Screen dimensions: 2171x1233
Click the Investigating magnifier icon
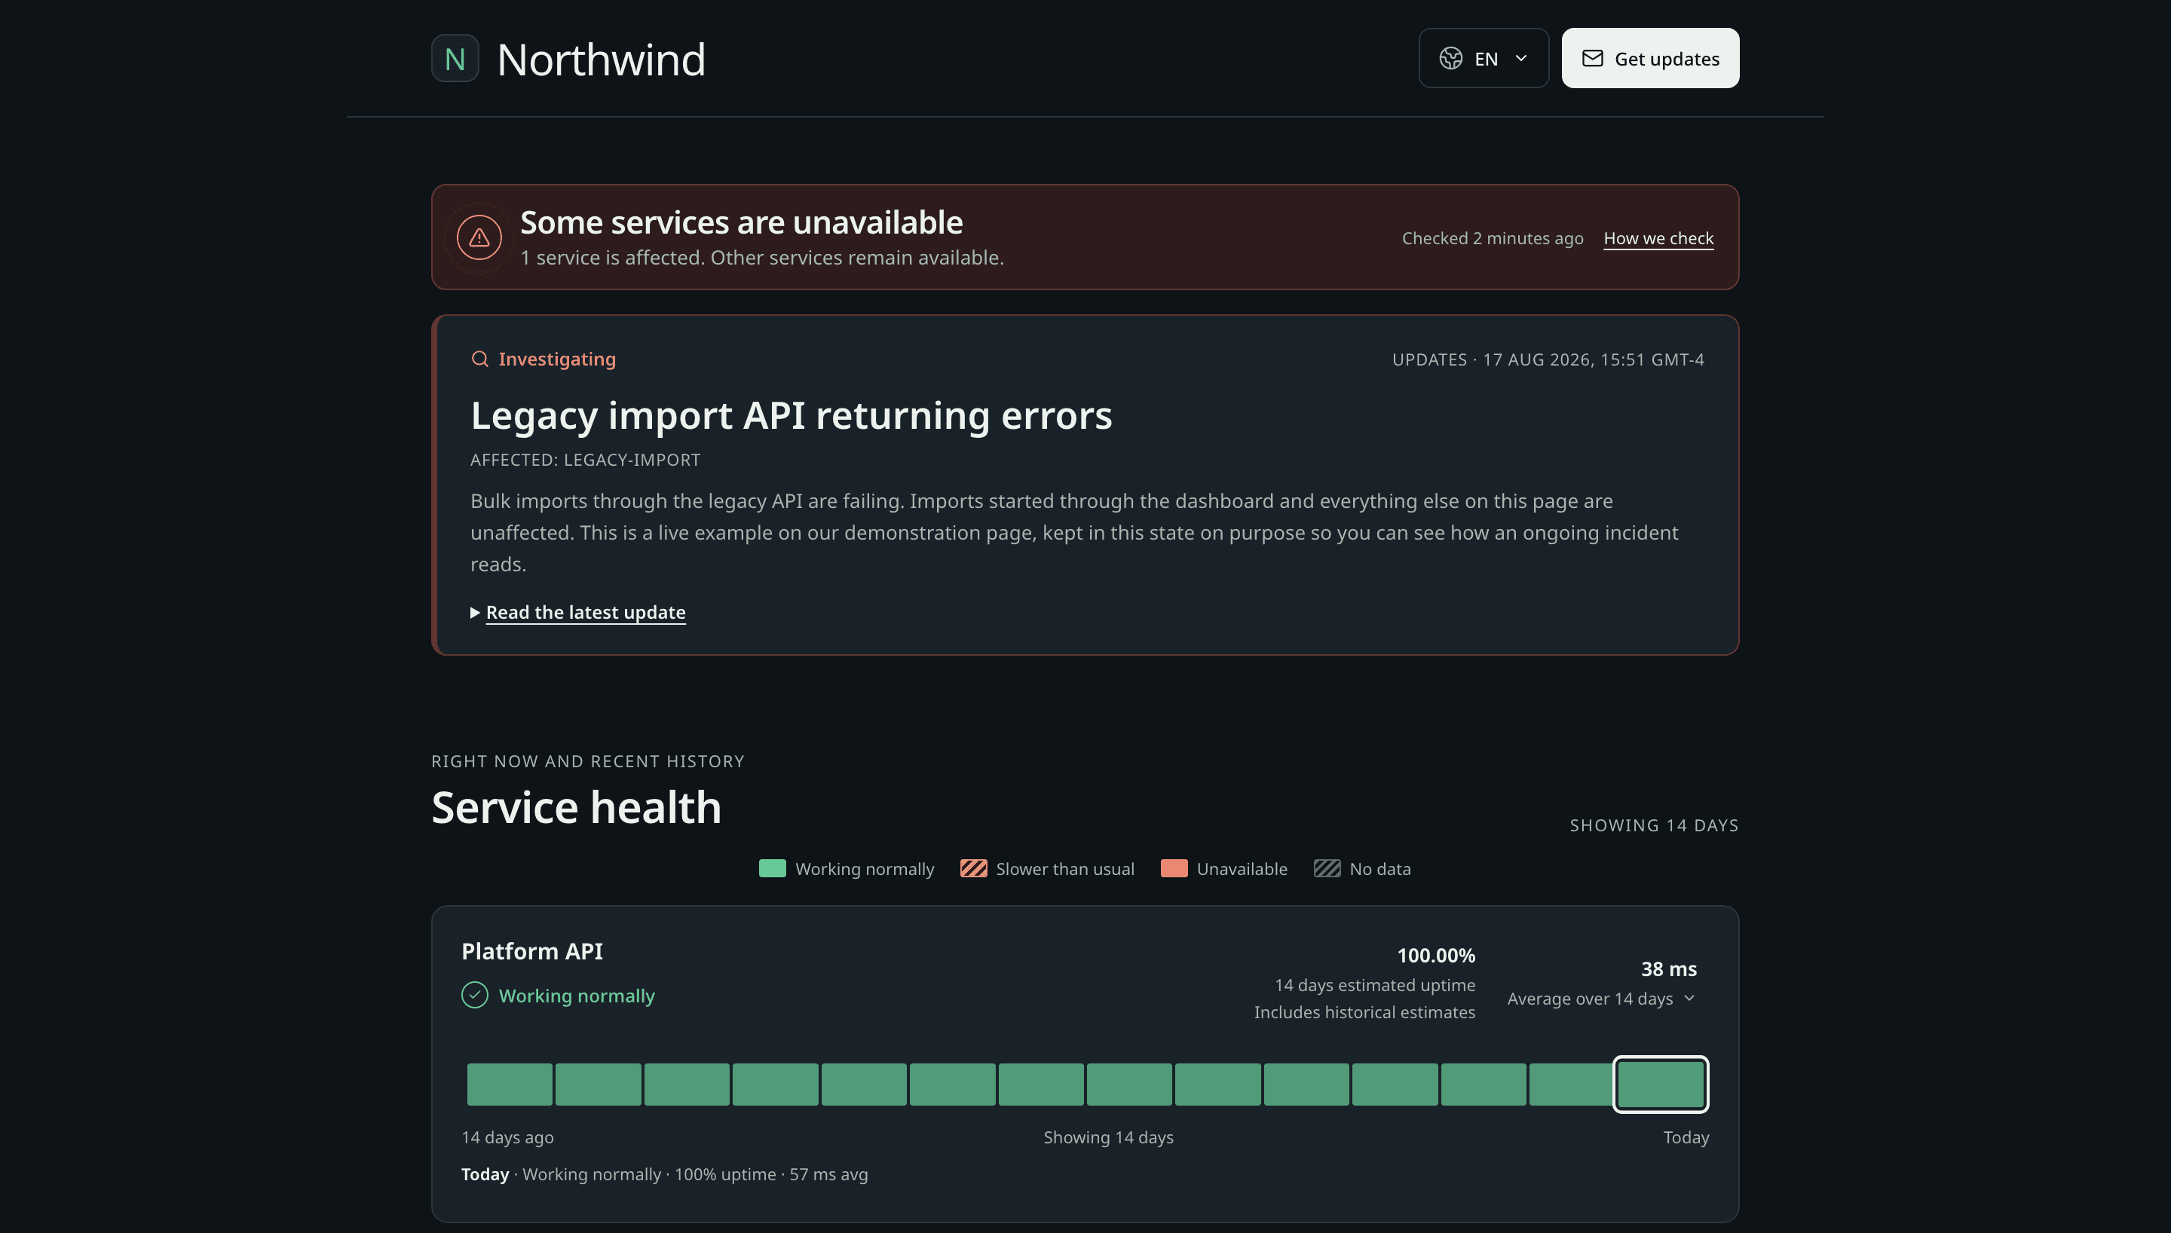[x=480, y=359]
